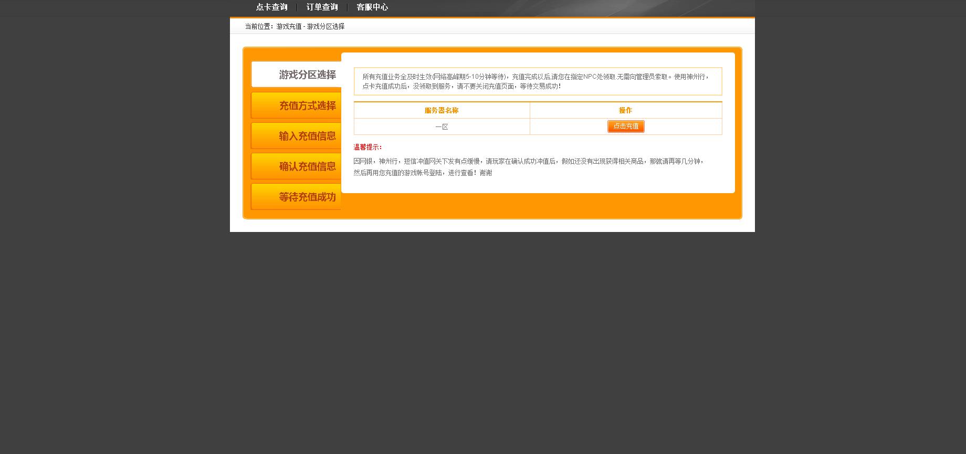Viewport: 966px width, 454px height.
Task: Click the 点击充值 button for 一区
Action: tap(626, 126)
